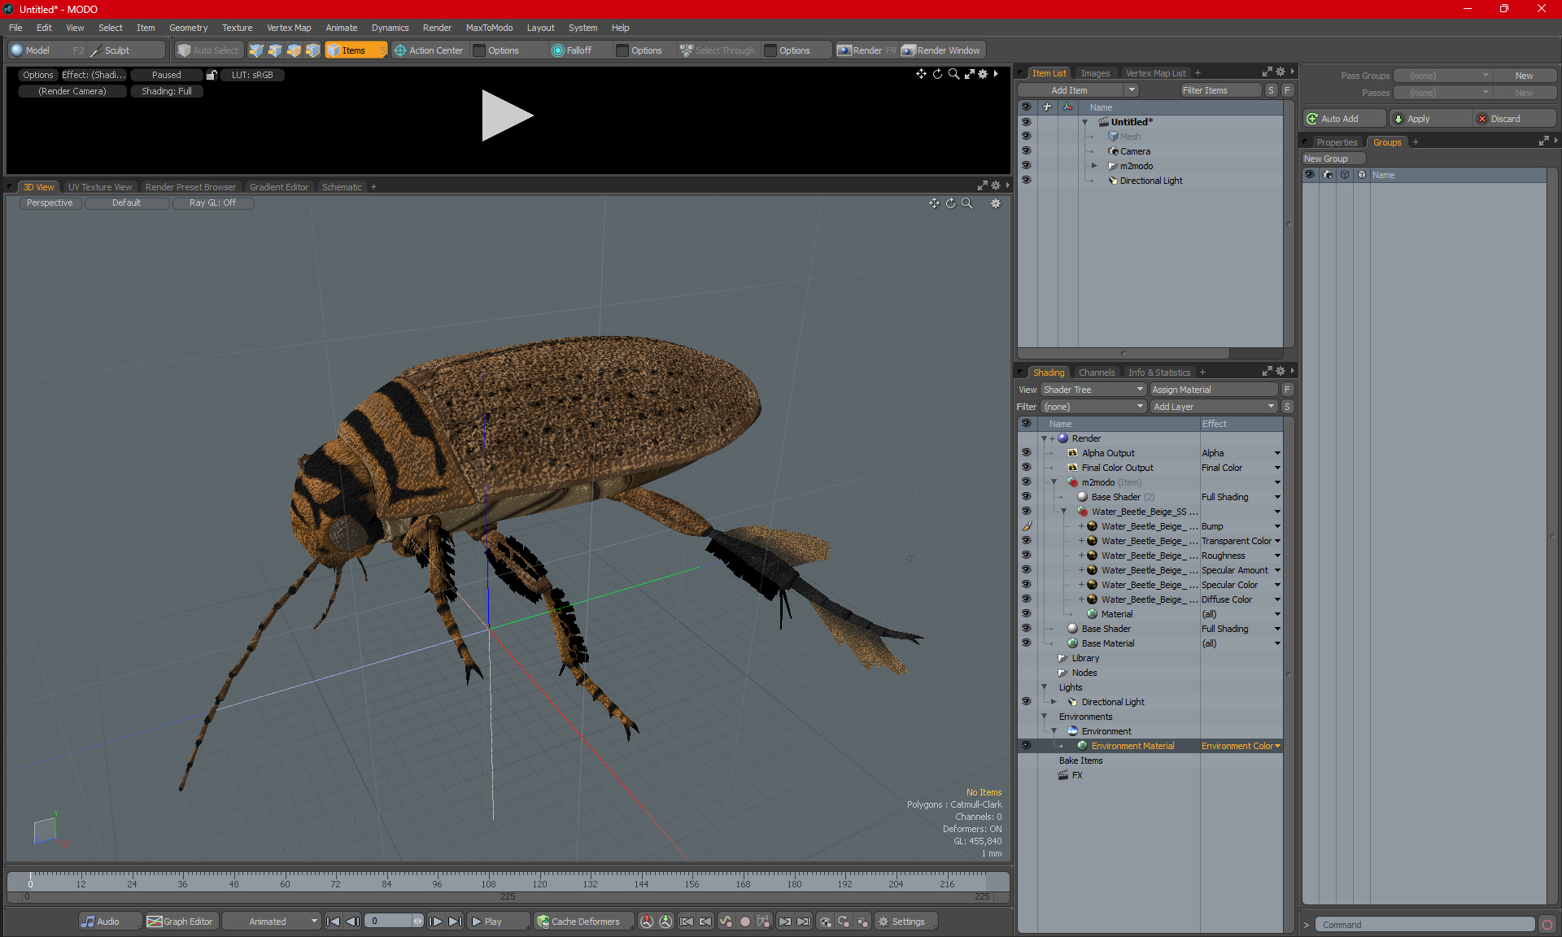The image size is (1562, 937).
Task: Select the Environment Material row
Action: pyautogui.click(x=1150, y=746)
